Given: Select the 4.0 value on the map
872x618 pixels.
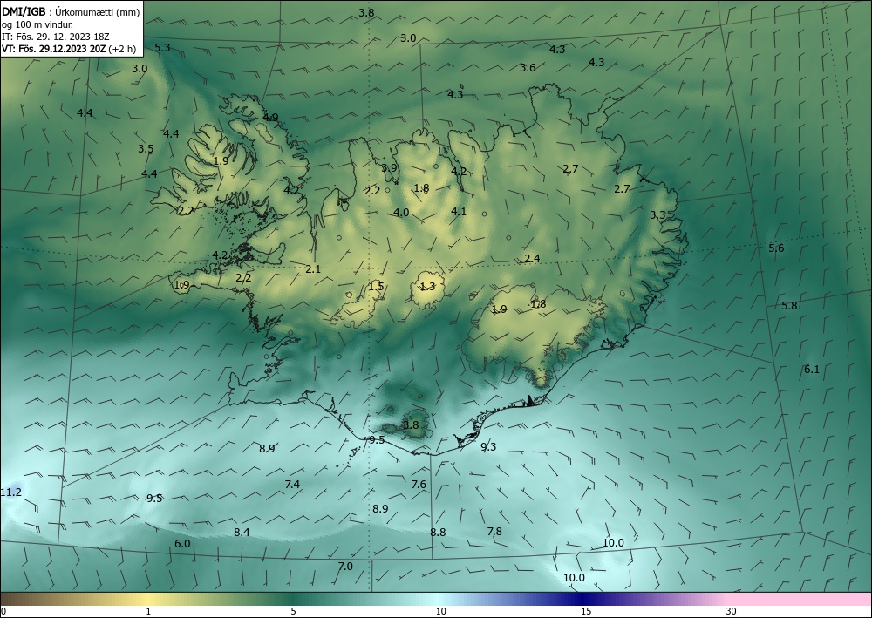Looking at the screenshot, I should click(x=401, y=213).
